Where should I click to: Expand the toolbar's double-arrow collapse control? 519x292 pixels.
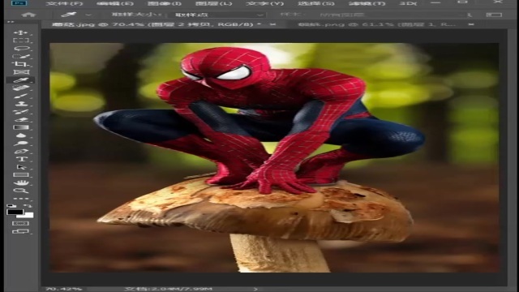coord(11,22)
